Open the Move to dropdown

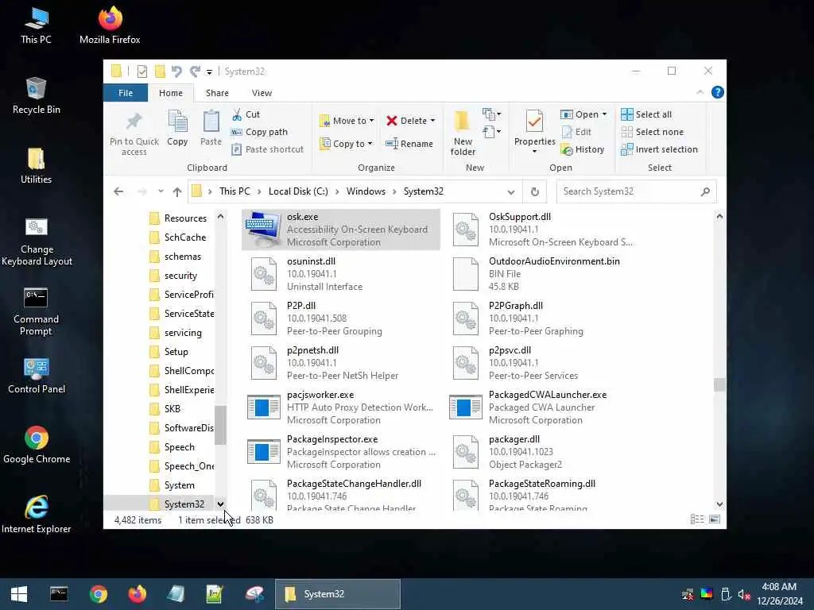(x=347, y=121)
